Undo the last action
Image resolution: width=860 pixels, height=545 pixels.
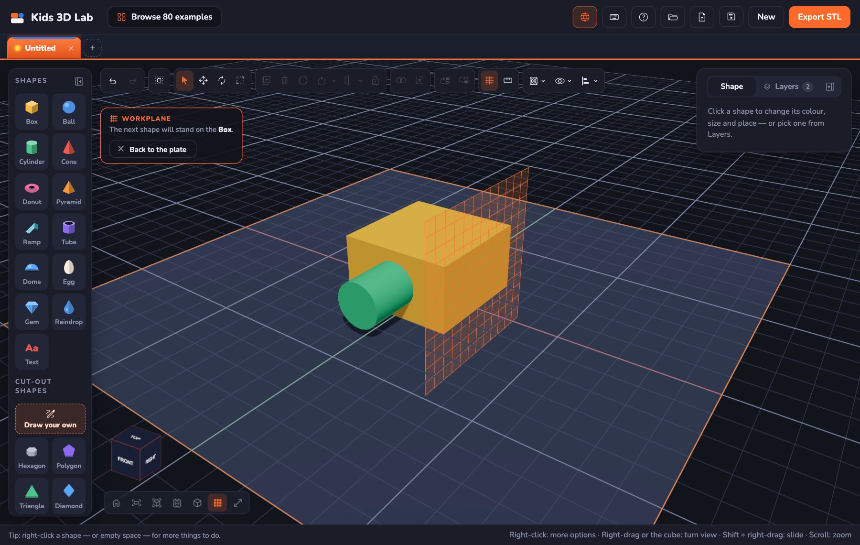(113, 81)
